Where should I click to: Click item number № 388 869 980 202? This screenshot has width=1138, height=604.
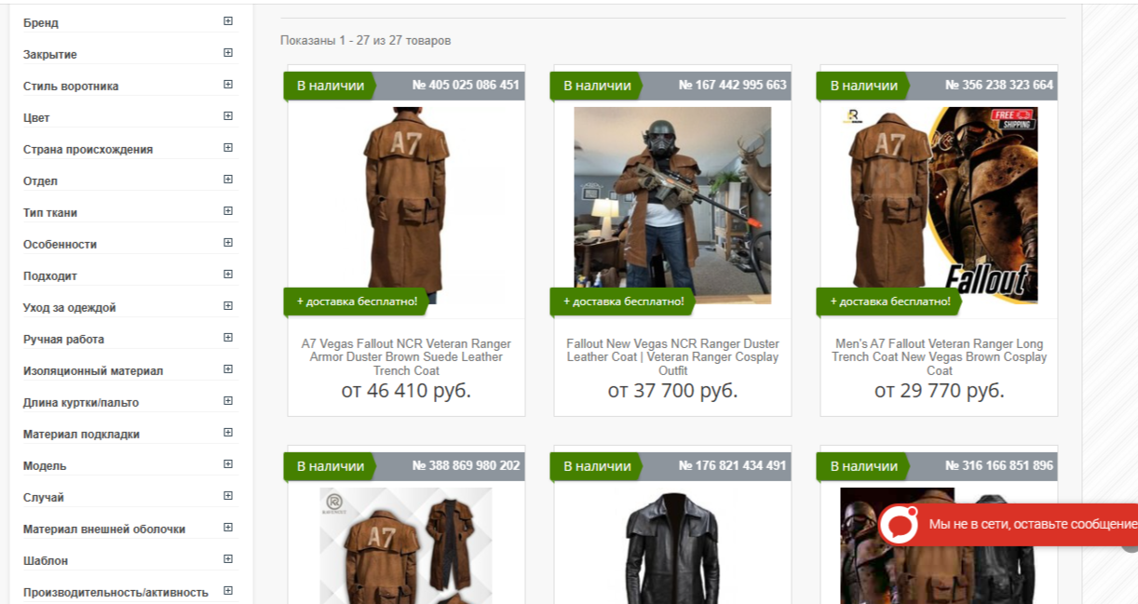coord(466,465)
